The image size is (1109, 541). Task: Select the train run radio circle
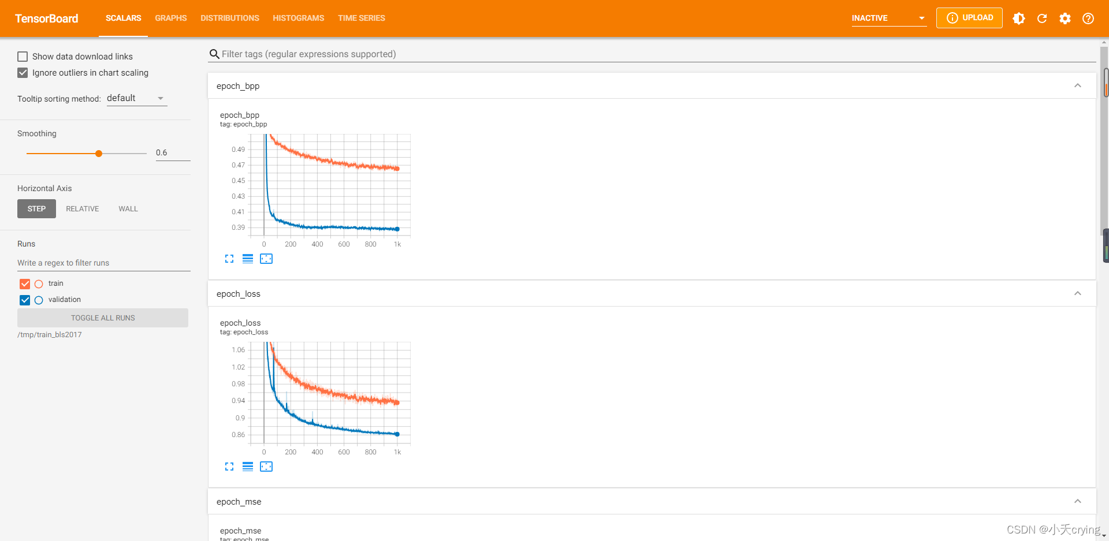pyautogui.click(x=39, y=284)
